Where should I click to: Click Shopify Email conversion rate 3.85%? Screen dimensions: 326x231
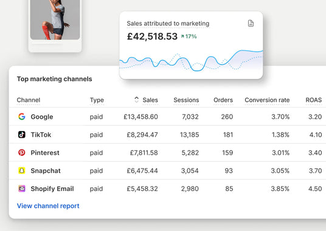280,189
